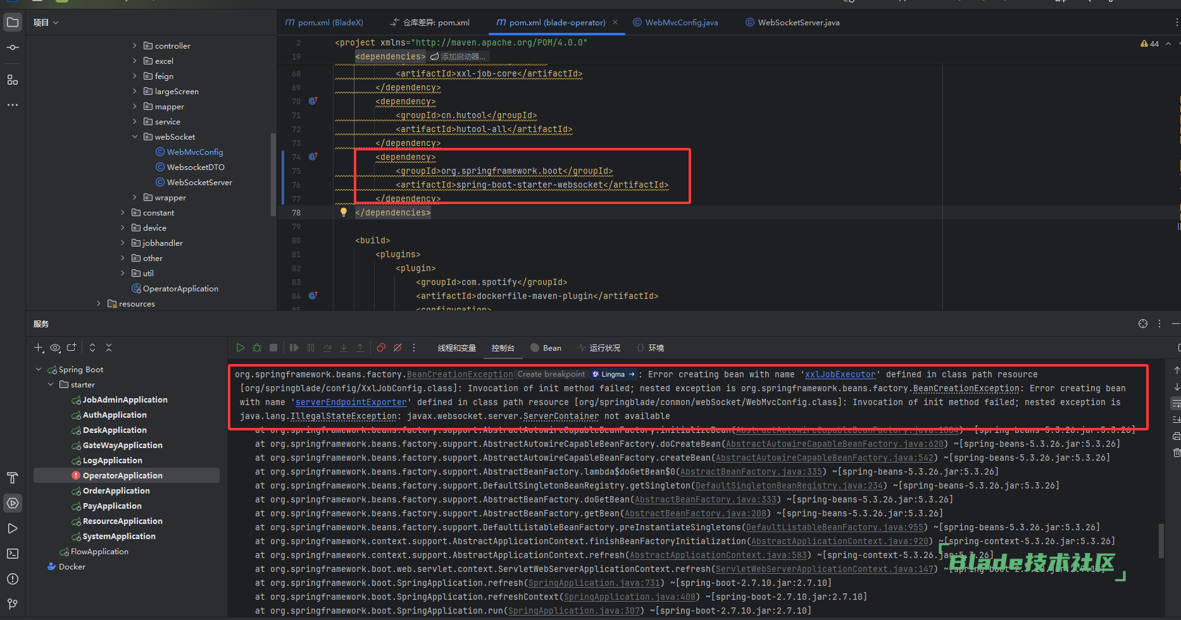Image resolution: width=1181 pixels, height=620 pixels.
Task: Open the Git tool window icon
Action: point(13,604)
